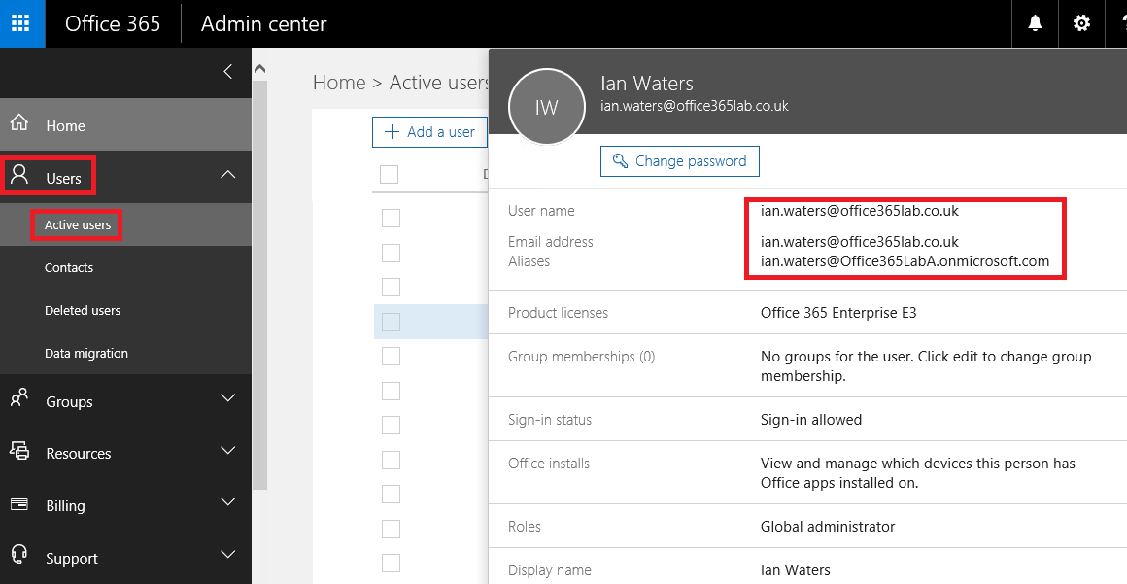Click the IW user avatar circle
This screenshot has width=1127, height=584.
(x=547, y=107)
